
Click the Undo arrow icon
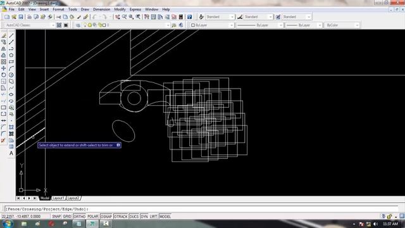click(x=94, y=17)
